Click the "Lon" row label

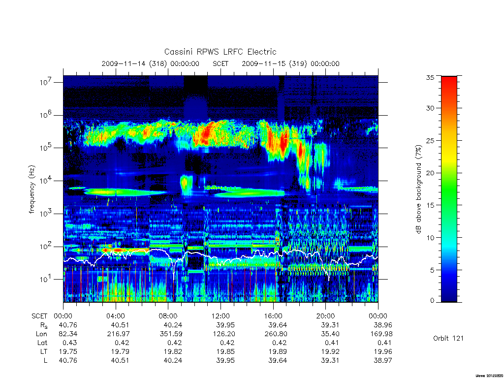[41, 334]
